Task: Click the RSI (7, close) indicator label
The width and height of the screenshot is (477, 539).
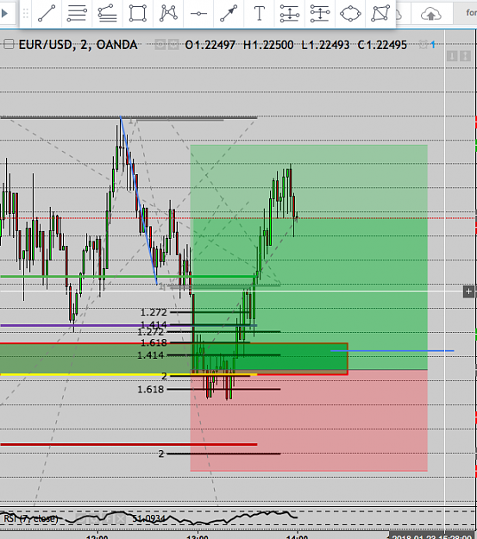Action: [31, 518]
